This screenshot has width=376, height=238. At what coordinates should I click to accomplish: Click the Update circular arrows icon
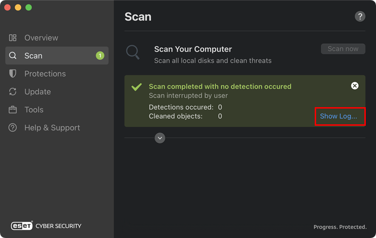13,92
